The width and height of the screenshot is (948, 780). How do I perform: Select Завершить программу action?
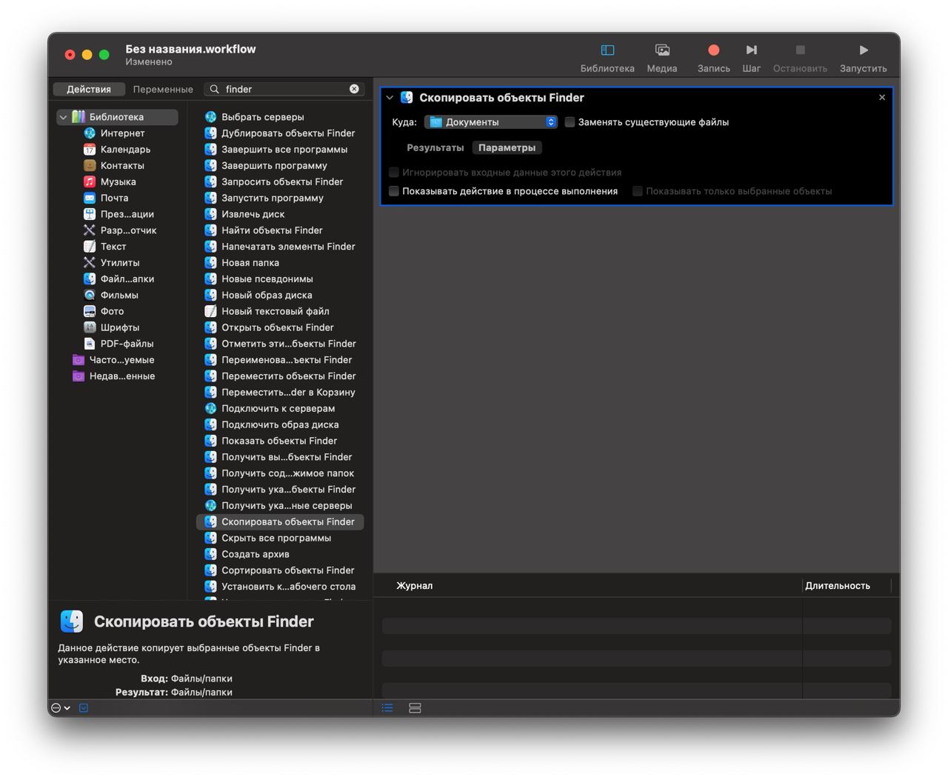point(274,166)
